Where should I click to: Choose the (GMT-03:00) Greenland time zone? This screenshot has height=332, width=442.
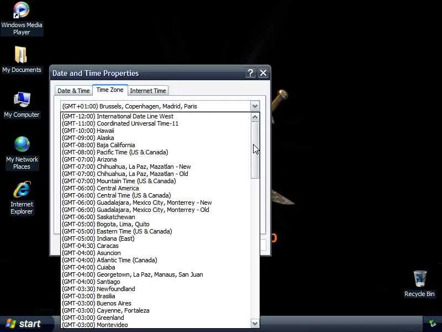point(156,318)
